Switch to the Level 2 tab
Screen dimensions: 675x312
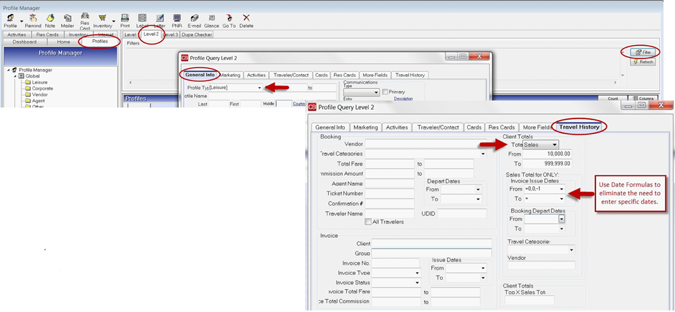point(151,34)
